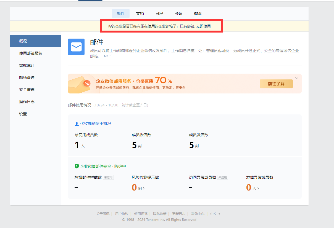The height and width of the screenshot is (228, 334).
Task: Select 使用邮箱服务 in the sidebar
Action: (x=31, y=53)
